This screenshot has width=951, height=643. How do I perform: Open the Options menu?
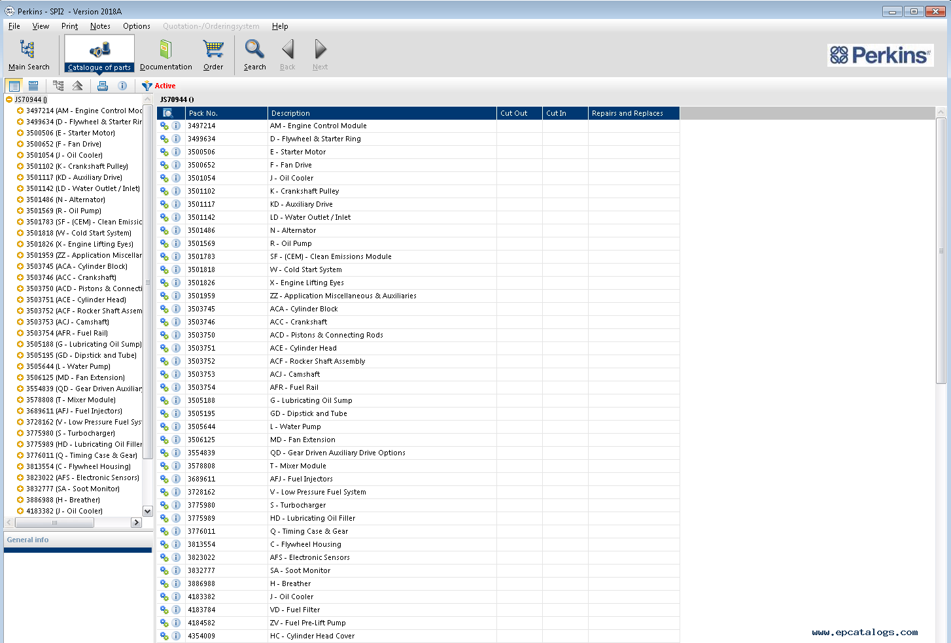pyautogui.click(x=136, y=26)
